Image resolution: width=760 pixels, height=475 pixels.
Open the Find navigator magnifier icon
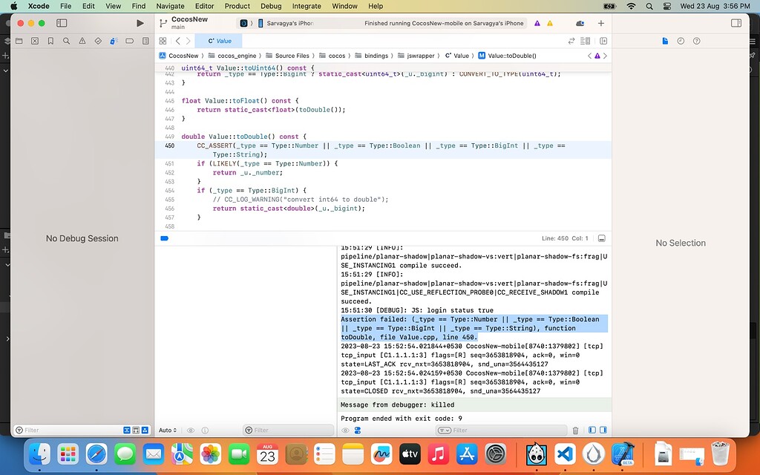67,41
